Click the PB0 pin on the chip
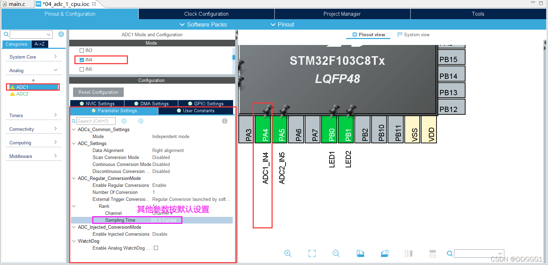Viewport: 548px width, 265px height. click(x=330, y=129)
